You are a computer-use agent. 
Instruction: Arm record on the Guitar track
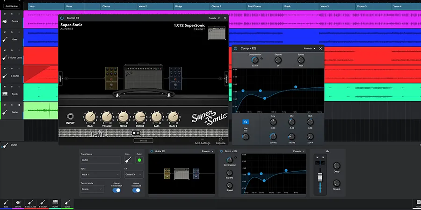19,105
